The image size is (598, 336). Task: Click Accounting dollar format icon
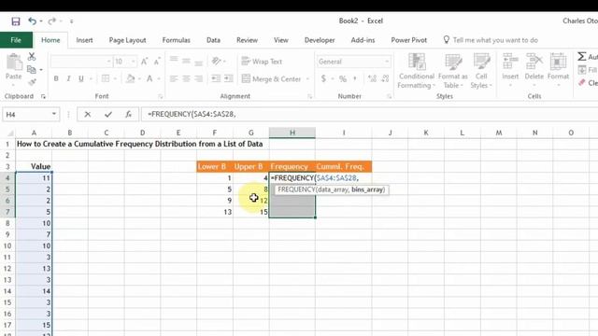pos(324,78)
